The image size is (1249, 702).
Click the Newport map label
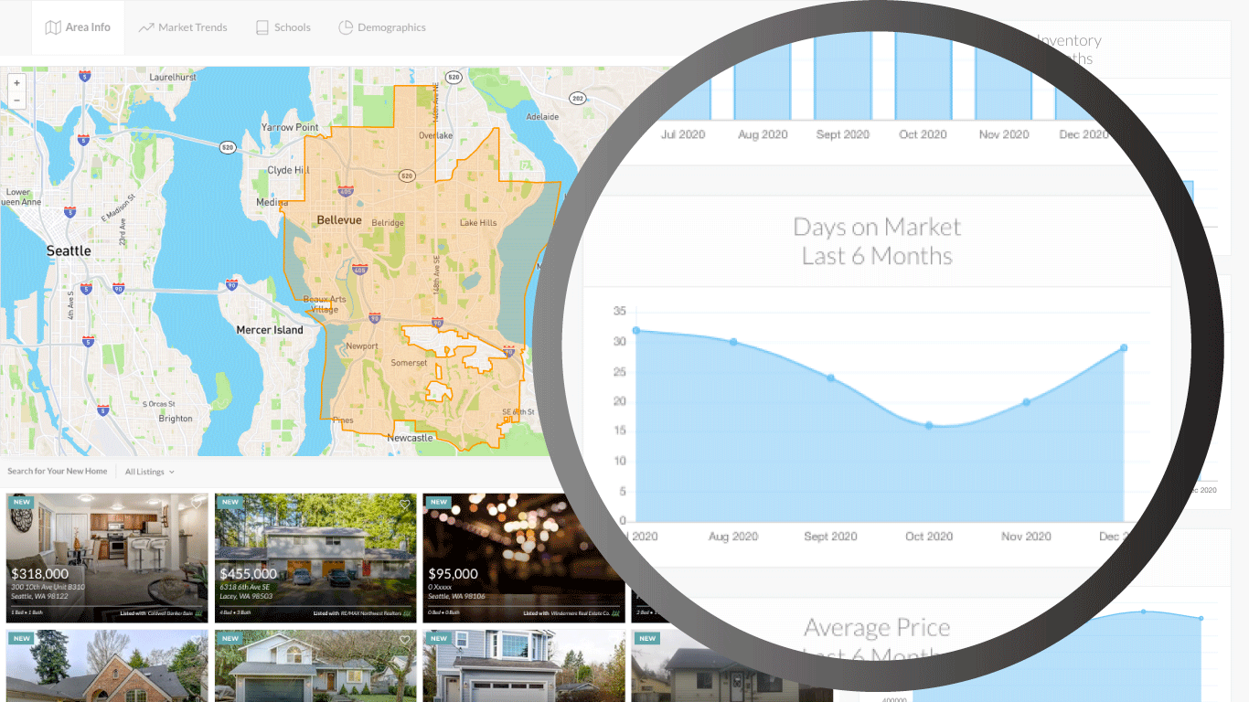pyautogui.click(x=362, y=346)
